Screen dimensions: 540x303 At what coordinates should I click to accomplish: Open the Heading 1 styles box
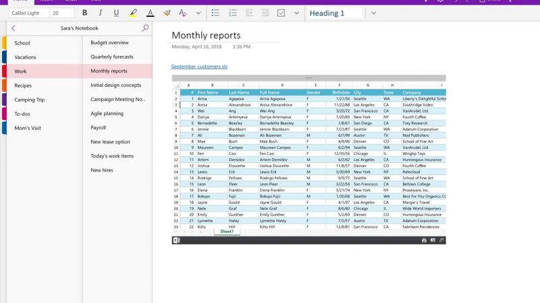pos(334,13)
